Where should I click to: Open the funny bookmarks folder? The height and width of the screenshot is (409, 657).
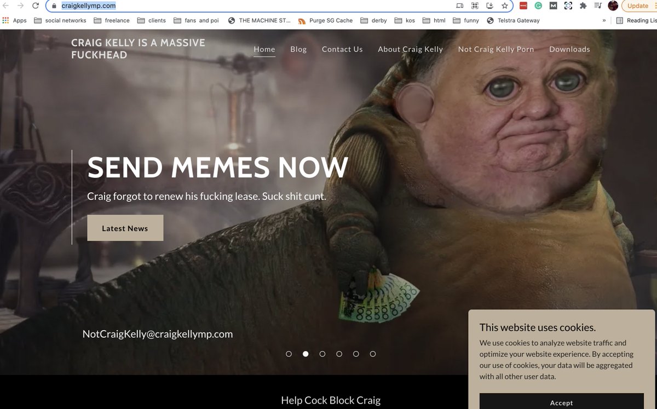466,20
